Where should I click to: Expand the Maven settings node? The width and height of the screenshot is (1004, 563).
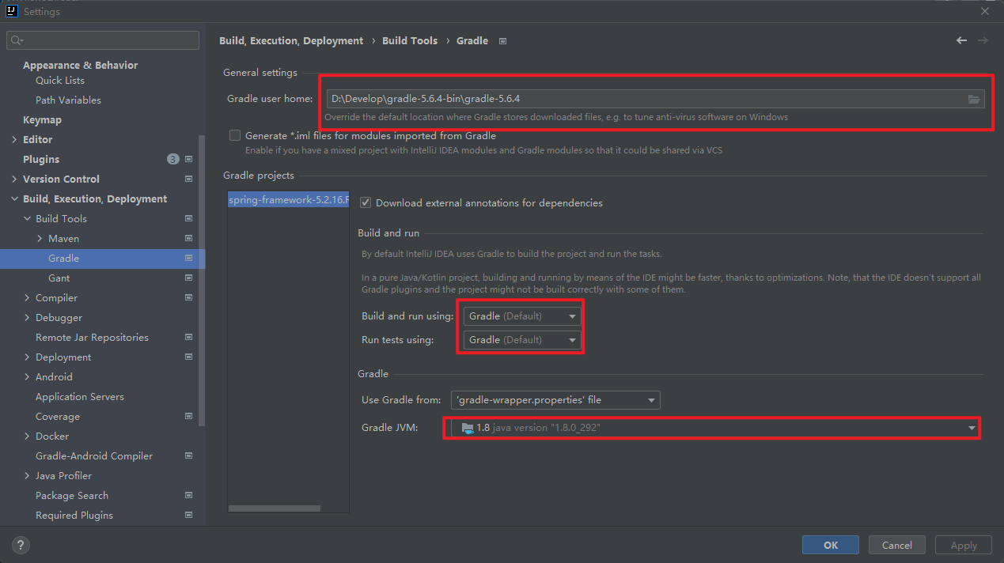(x=40, y=238)
